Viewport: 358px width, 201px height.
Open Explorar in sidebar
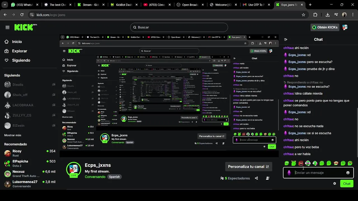(x=20, y=51)
